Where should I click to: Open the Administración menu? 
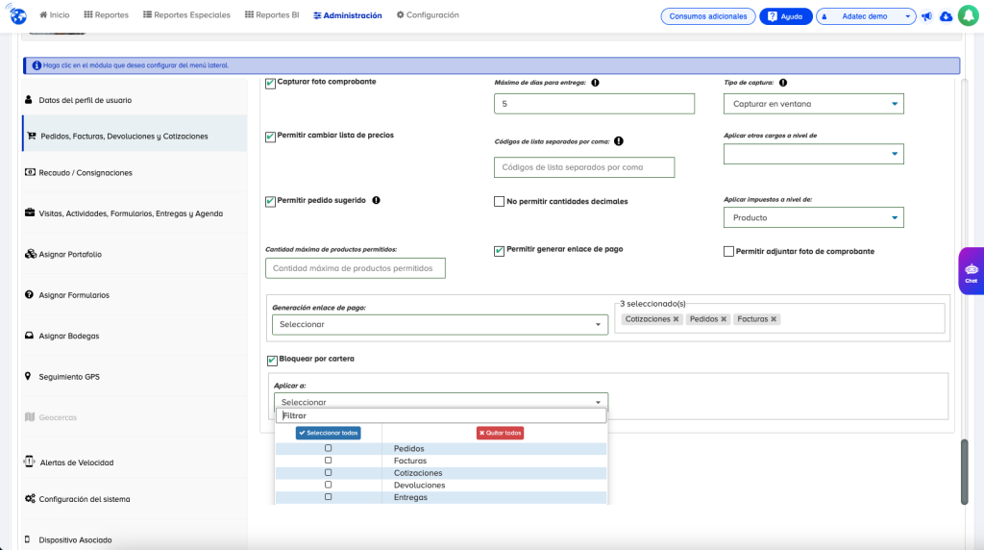348,15
